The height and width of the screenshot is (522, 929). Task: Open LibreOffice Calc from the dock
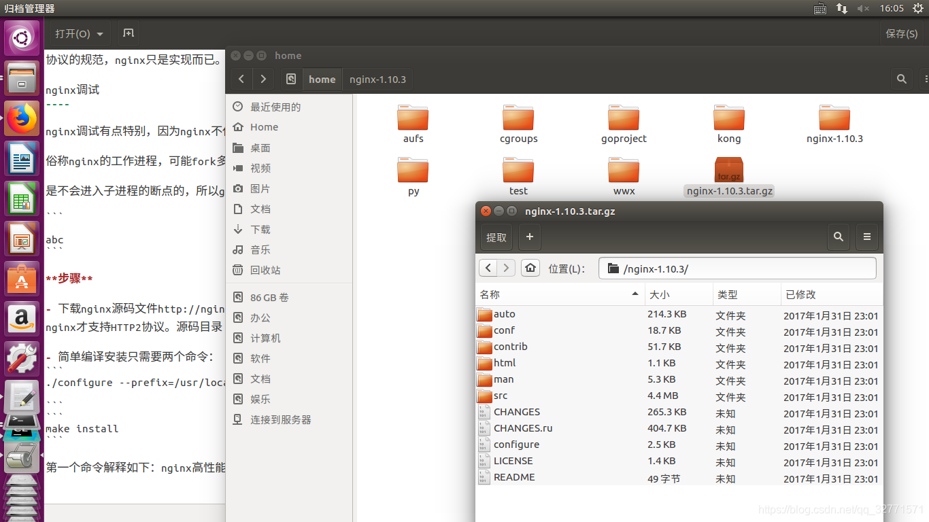click(22, 199)
